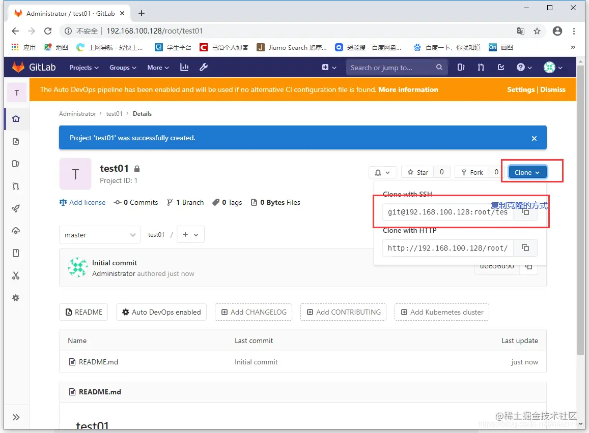Reload the browser page
Image resolution: width=589 pixels, height=433 pixels.
48,31
